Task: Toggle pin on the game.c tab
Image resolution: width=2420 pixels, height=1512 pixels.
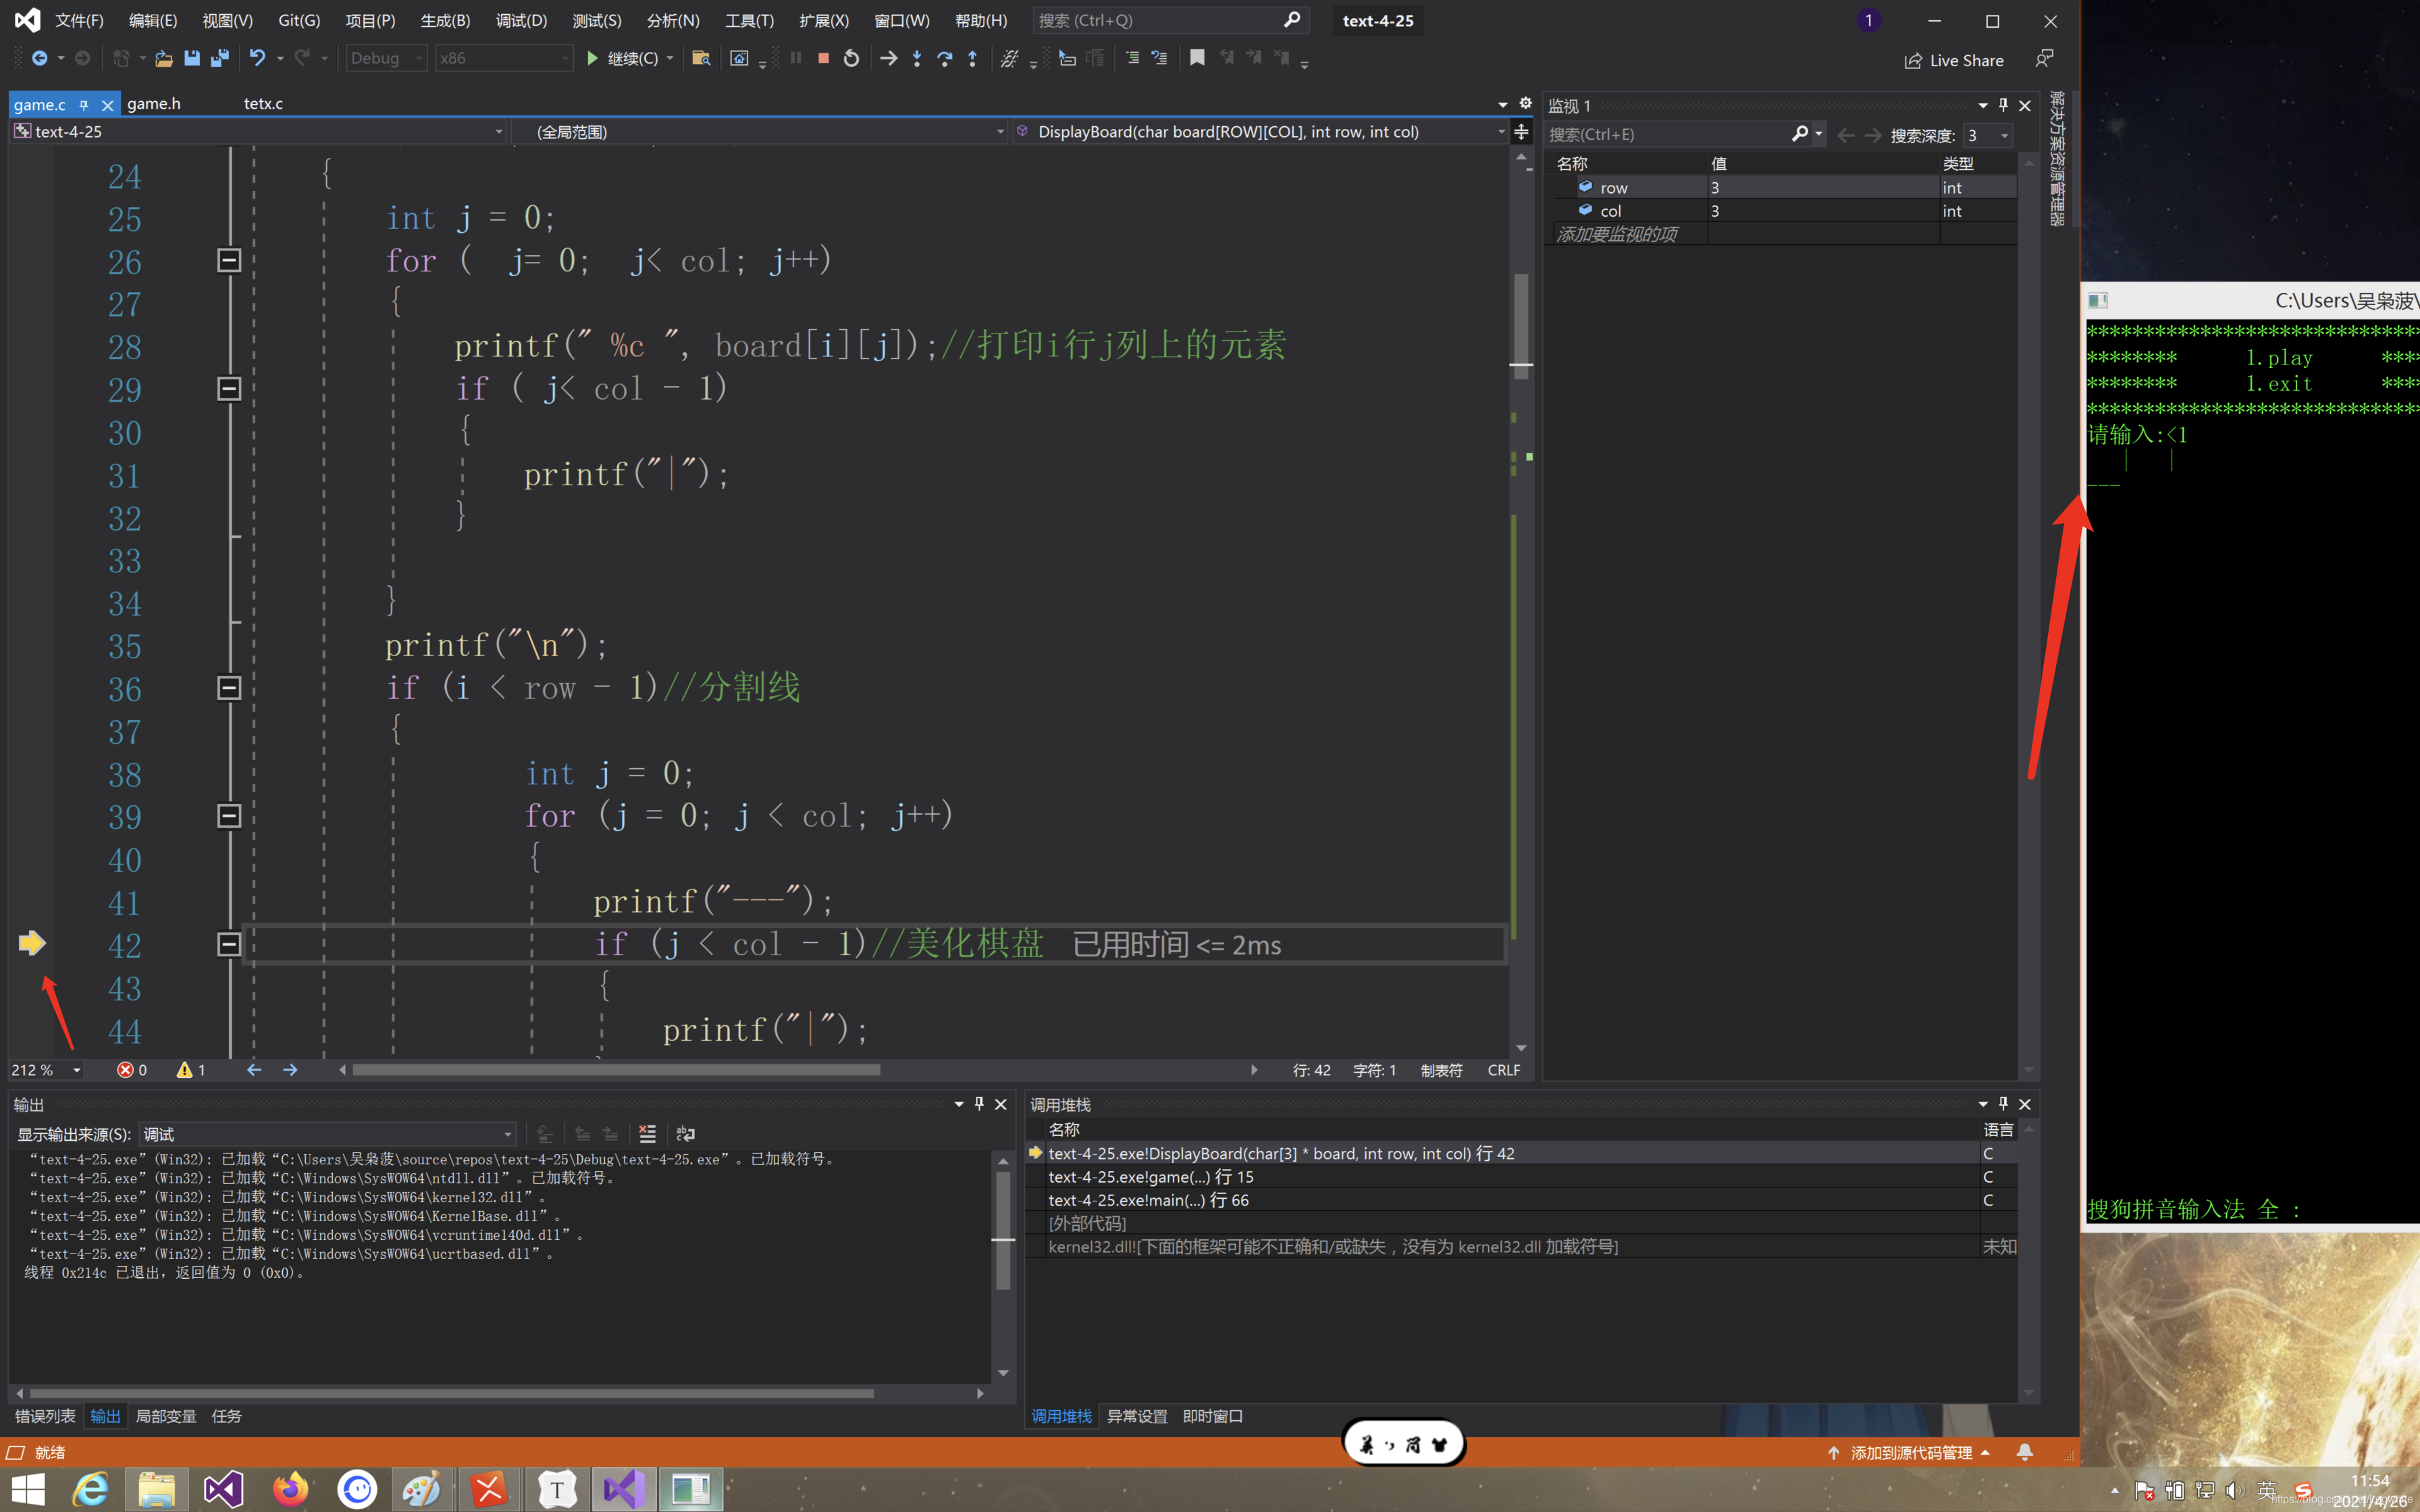Action: coord(84,104)
